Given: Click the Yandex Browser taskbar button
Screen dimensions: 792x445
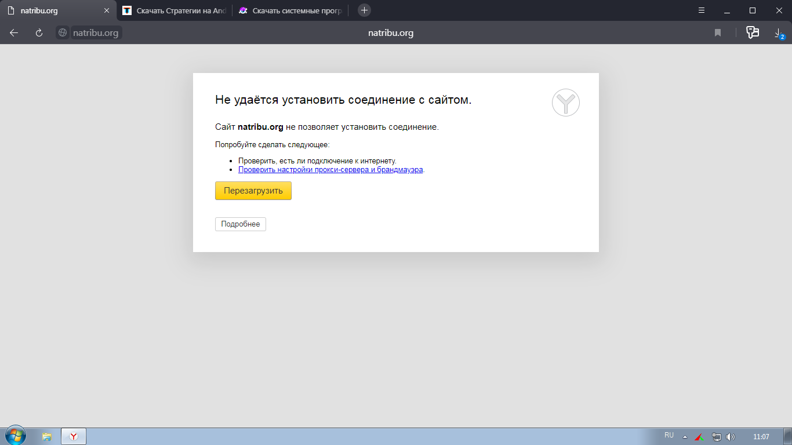Looking at the screenshot, I should click(x=74, y=436).
